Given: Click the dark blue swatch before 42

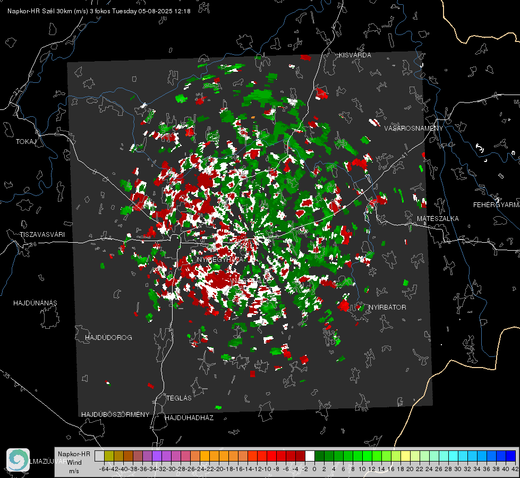Looking at the screenshot, I should [511, 456].
